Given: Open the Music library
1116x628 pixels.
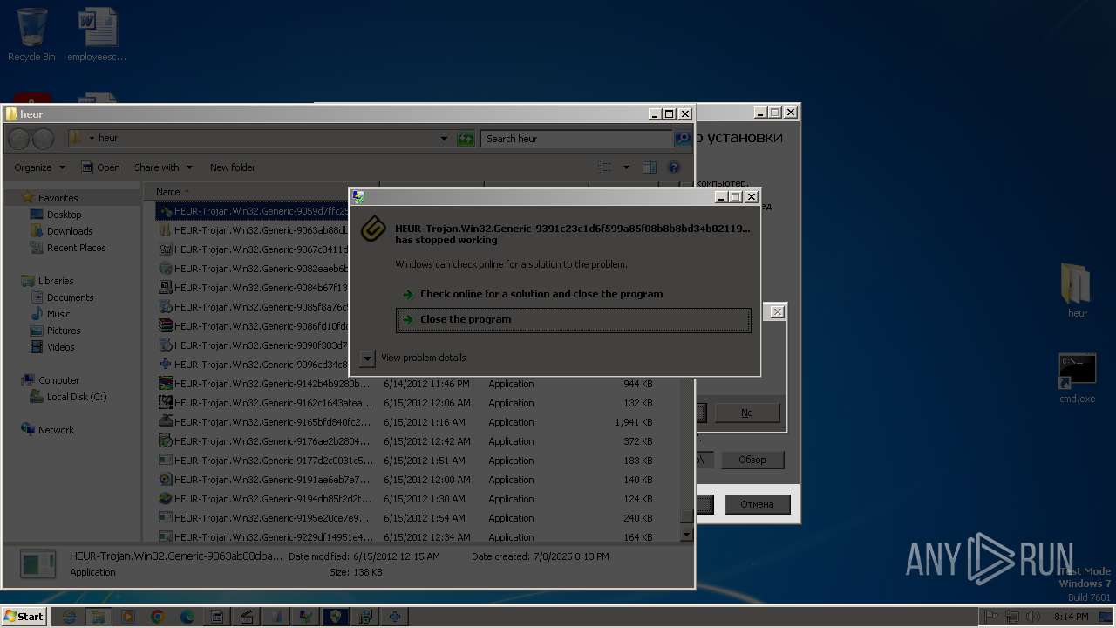Looking at the screenshot, I should (58, 314).
